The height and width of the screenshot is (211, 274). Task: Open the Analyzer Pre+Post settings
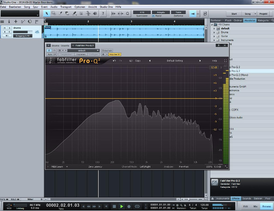click(x=184, y=167)
